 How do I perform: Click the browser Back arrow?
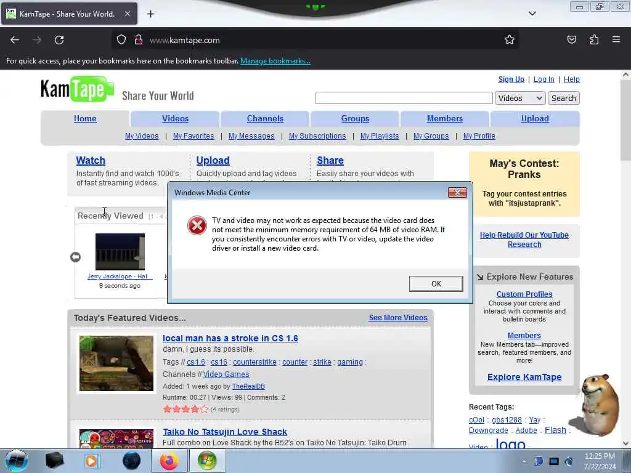coord(15,40)
